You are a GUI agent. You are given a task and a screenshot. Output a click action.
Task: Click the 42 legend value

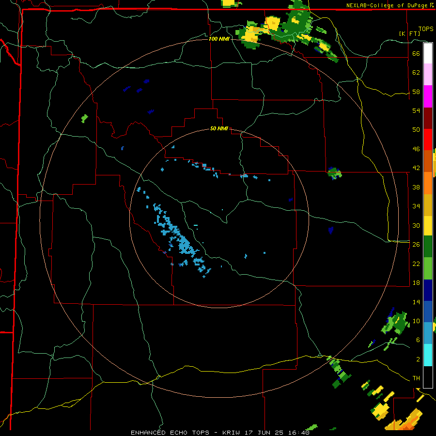416,168
